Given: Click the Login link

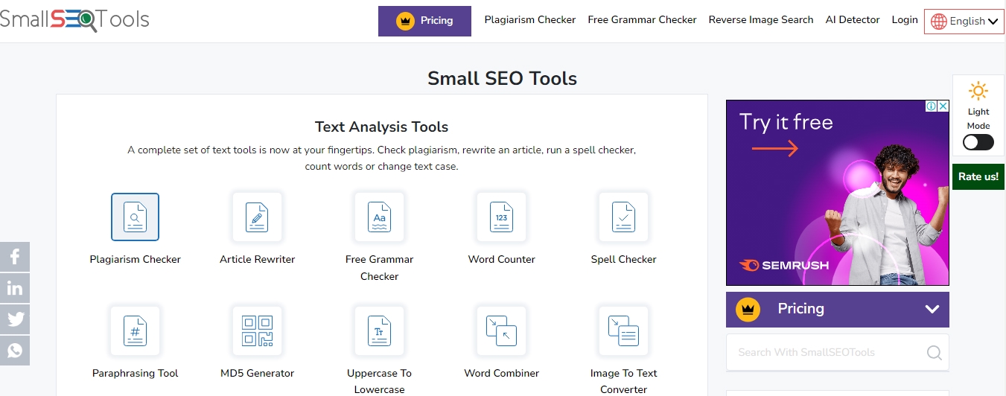Looking at the screenshot, I should coord(904,20).
